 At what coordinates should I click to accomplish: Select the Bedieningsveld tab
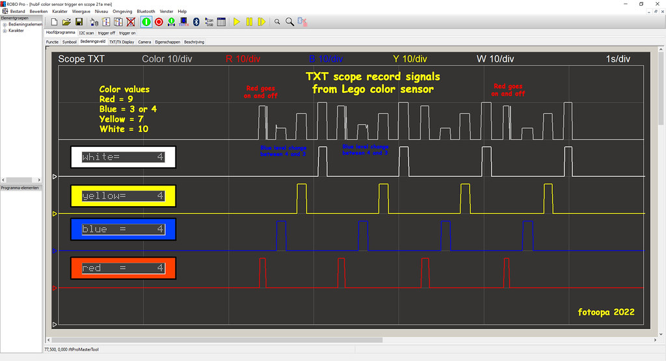[92, 42]
